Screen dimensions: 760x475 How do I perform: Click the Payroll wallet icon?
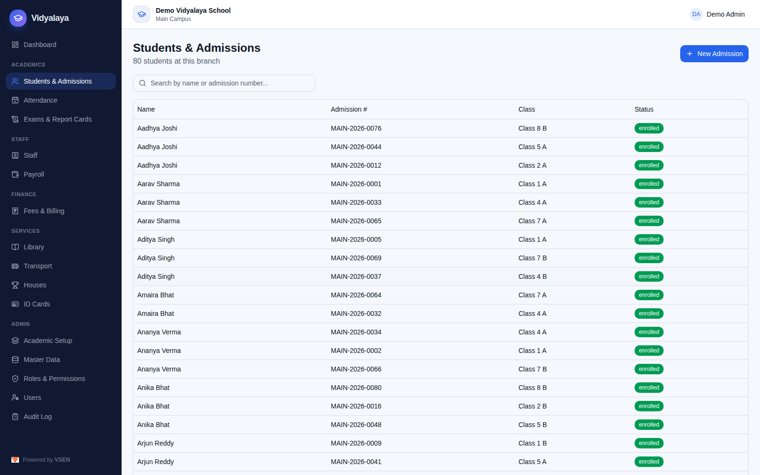[x=15, y=174]
